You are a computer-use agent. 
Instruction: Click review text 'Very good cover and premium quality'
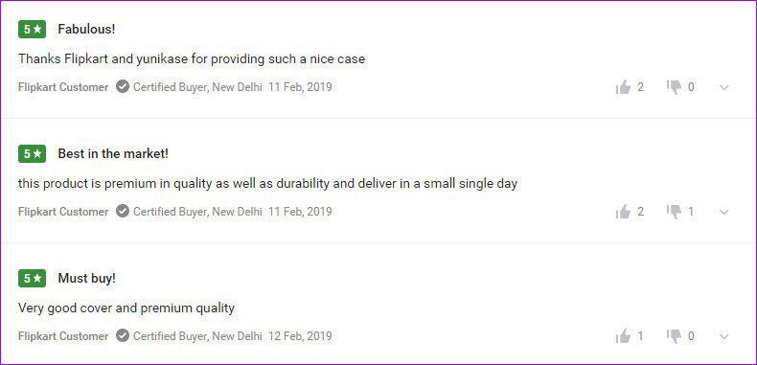[126, 308]
